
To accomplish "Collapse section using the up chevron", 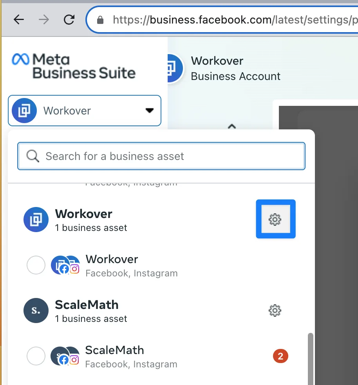I will point(232,126).
